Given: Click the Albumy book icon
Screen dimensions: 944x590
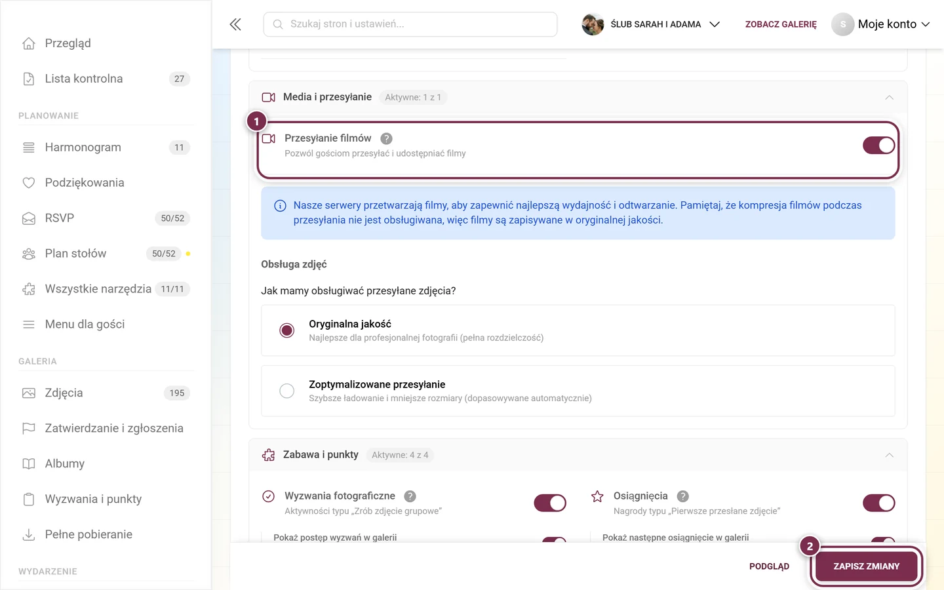Looking at the screenshot, I should pyautogui.click(x=29, y=464).
